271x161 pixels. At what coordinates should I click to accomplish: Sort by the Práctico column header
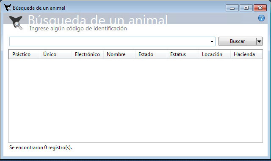(24, 54)
